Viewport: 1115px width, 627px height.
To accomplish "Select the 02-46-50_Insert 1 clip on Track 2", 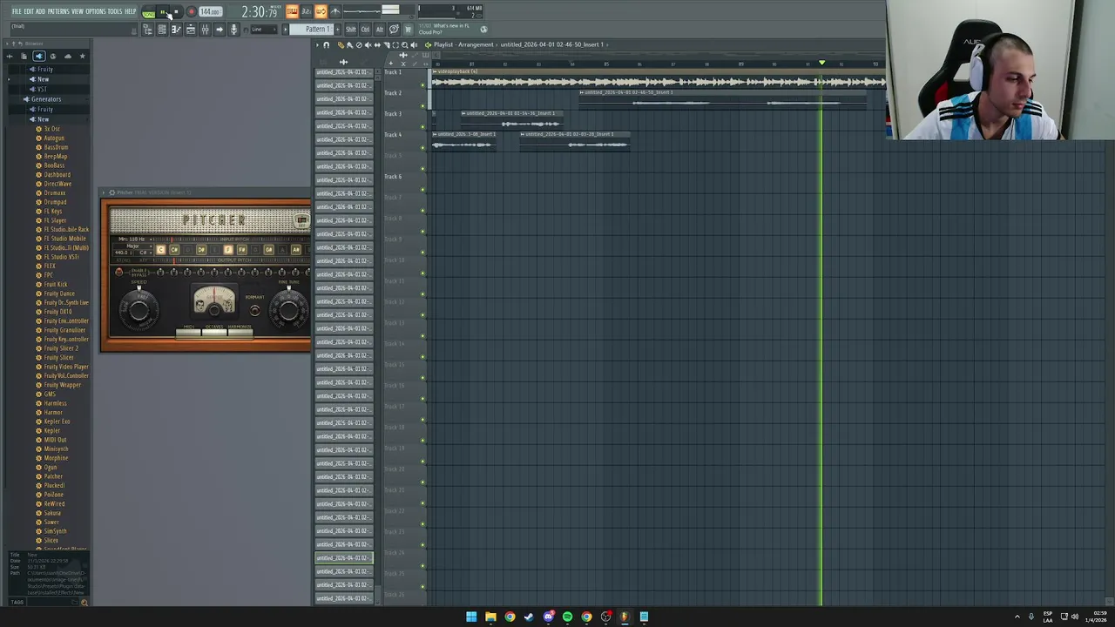I will pyautogui.click(x=723, y=100).
